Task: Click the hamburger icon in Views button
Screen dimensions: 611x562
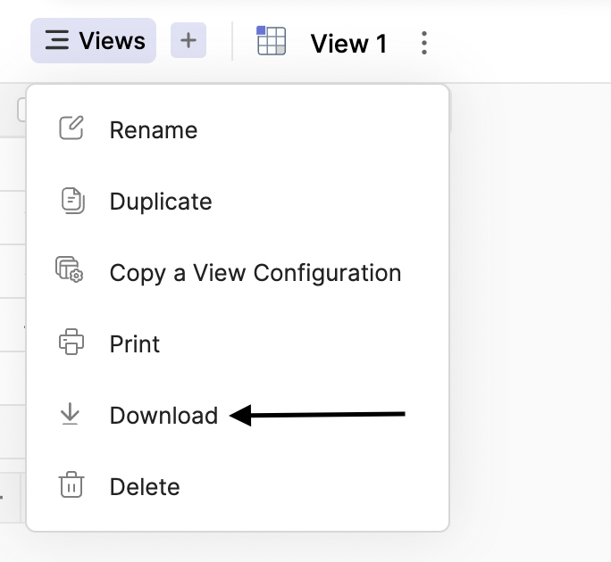Action: pos(57,41)
